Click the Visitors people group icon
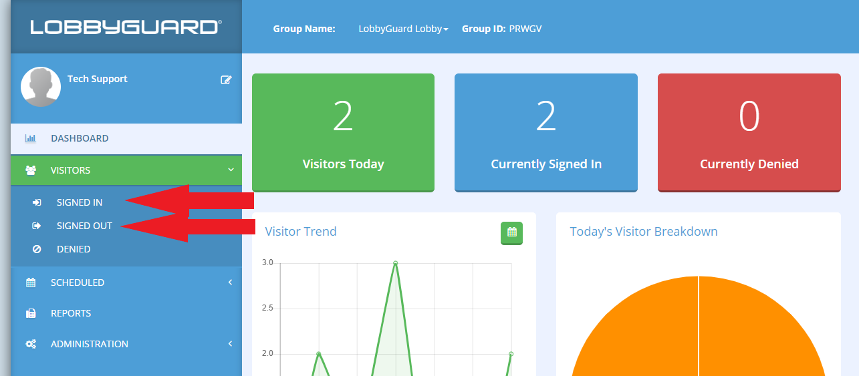 click(x=31, y=170)
